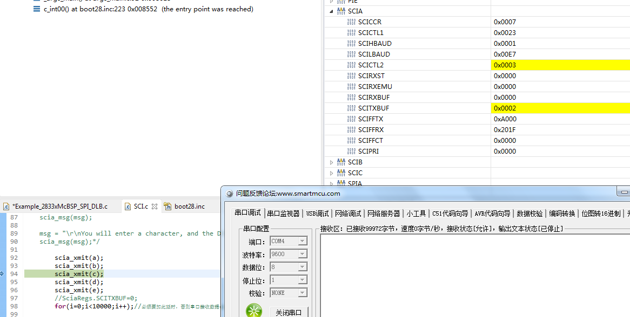Image resolution: width=630 pixels, height=317 pixels.
Task: Open the AVR代码向导 tab
Action: point(492,213)
